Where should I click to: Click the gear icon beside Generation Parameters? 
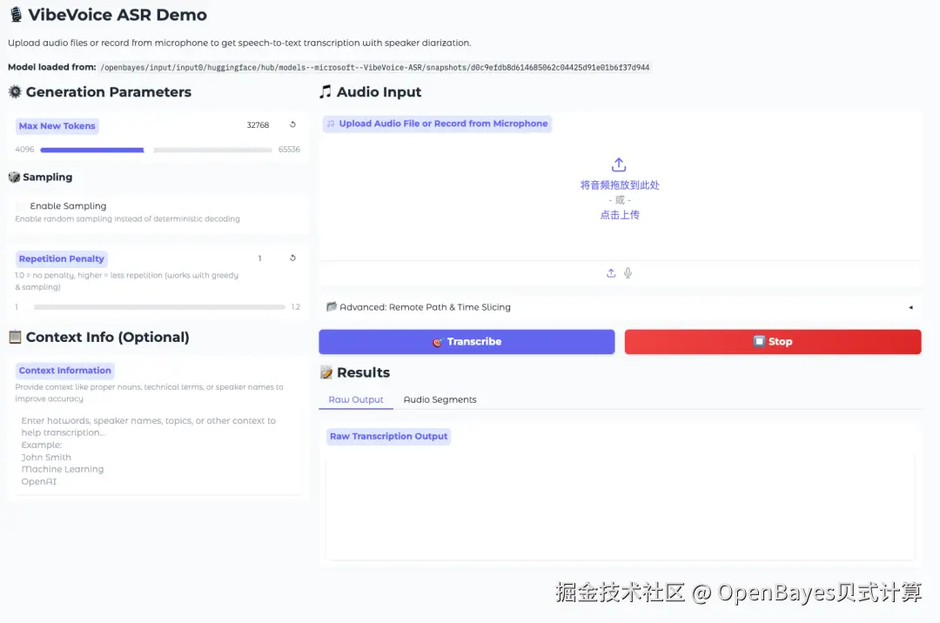(14, 91)
